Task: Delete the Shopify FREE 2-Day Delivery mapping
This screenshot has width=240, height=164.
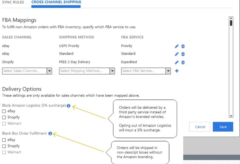Action: click(x=183, y=62)
